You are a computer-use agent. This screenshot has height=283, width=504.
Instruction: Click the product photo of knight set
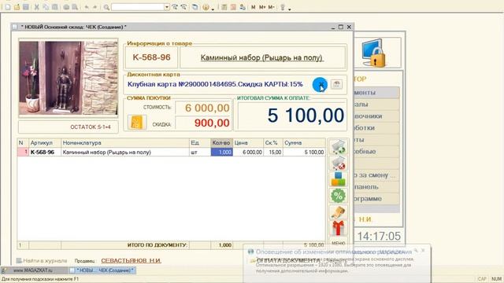point(69,78)
